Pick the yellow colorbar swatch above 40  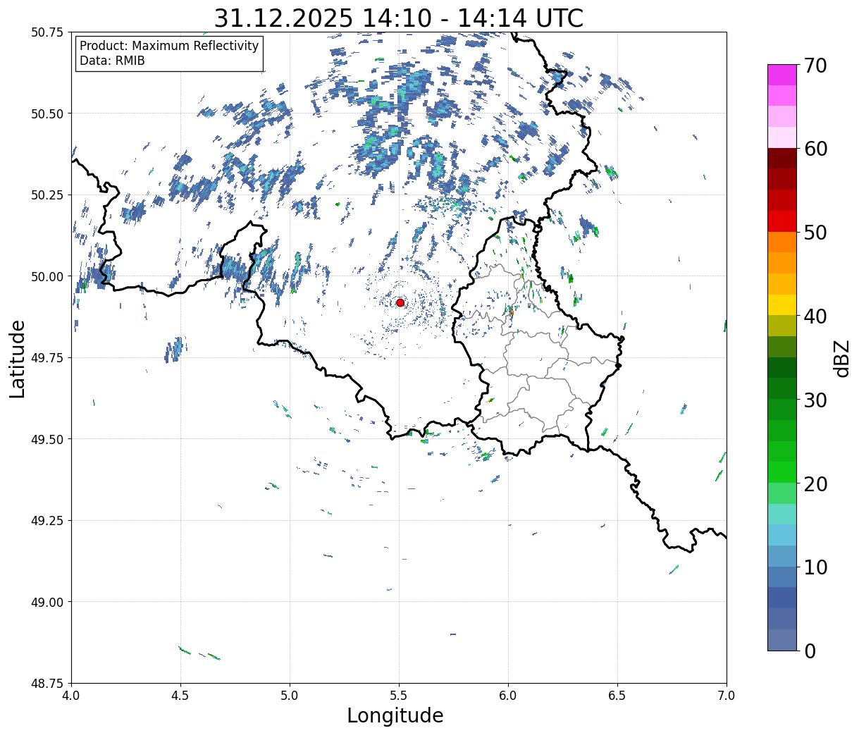click(x=782, y=304)
